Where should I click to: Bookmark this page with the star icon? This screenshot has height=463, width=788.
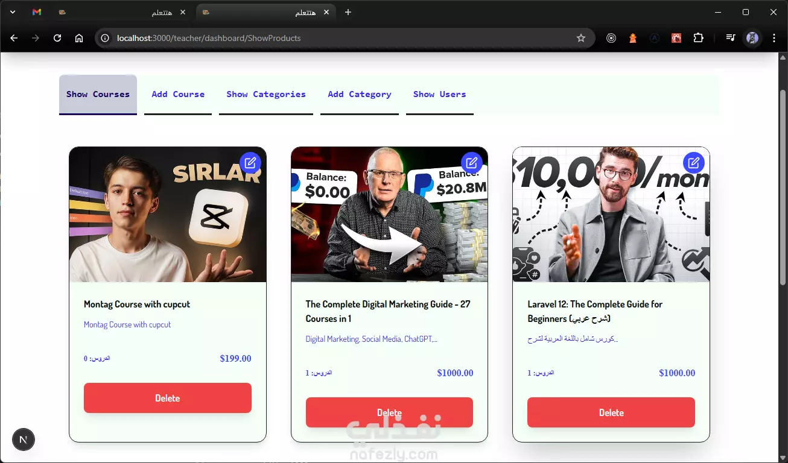pyautogui.click(x=581, y=38)
